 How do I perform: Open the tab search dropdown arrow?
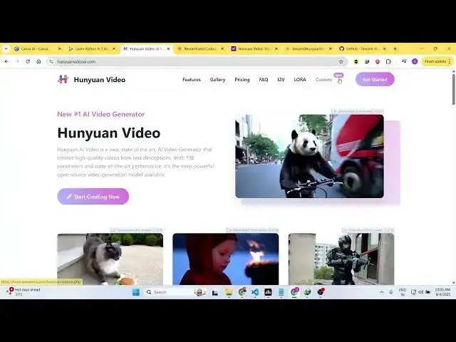(6, 49)
